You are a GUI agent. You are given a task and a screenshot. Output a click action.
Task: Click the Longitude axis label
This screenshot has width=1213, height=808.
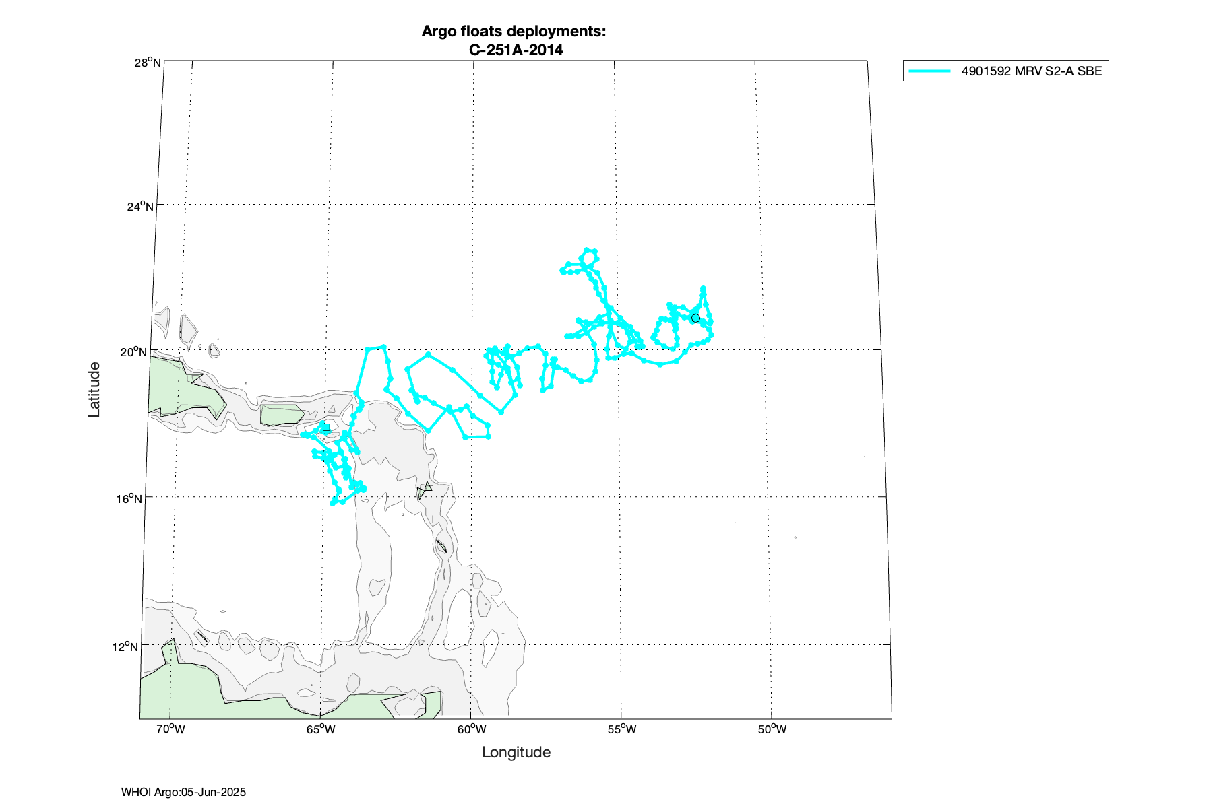click(x=516, y=752)
